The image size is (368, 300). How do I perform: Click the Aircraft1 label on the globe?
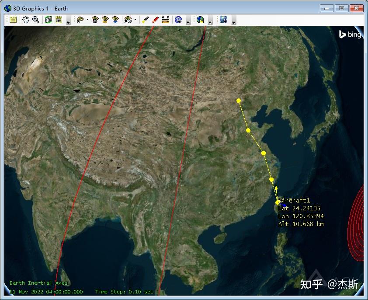[x=294, y=200]
